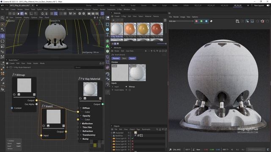Select the yellow V-Ray Node Material thumbnail
The image size is (271, 152).
coord(143,29)
